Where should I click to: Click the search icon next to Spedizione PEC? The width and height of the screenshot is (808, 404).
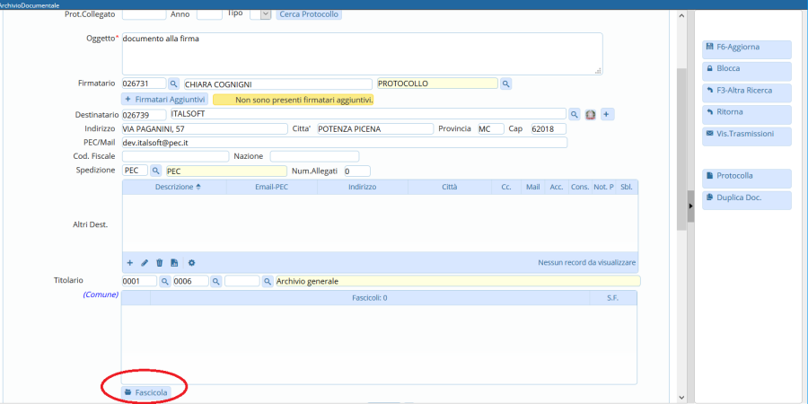click(155, 171)
